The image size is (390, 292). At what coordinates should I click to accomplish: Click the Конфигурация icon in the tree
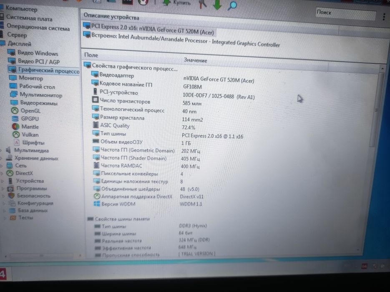point(12,203)
